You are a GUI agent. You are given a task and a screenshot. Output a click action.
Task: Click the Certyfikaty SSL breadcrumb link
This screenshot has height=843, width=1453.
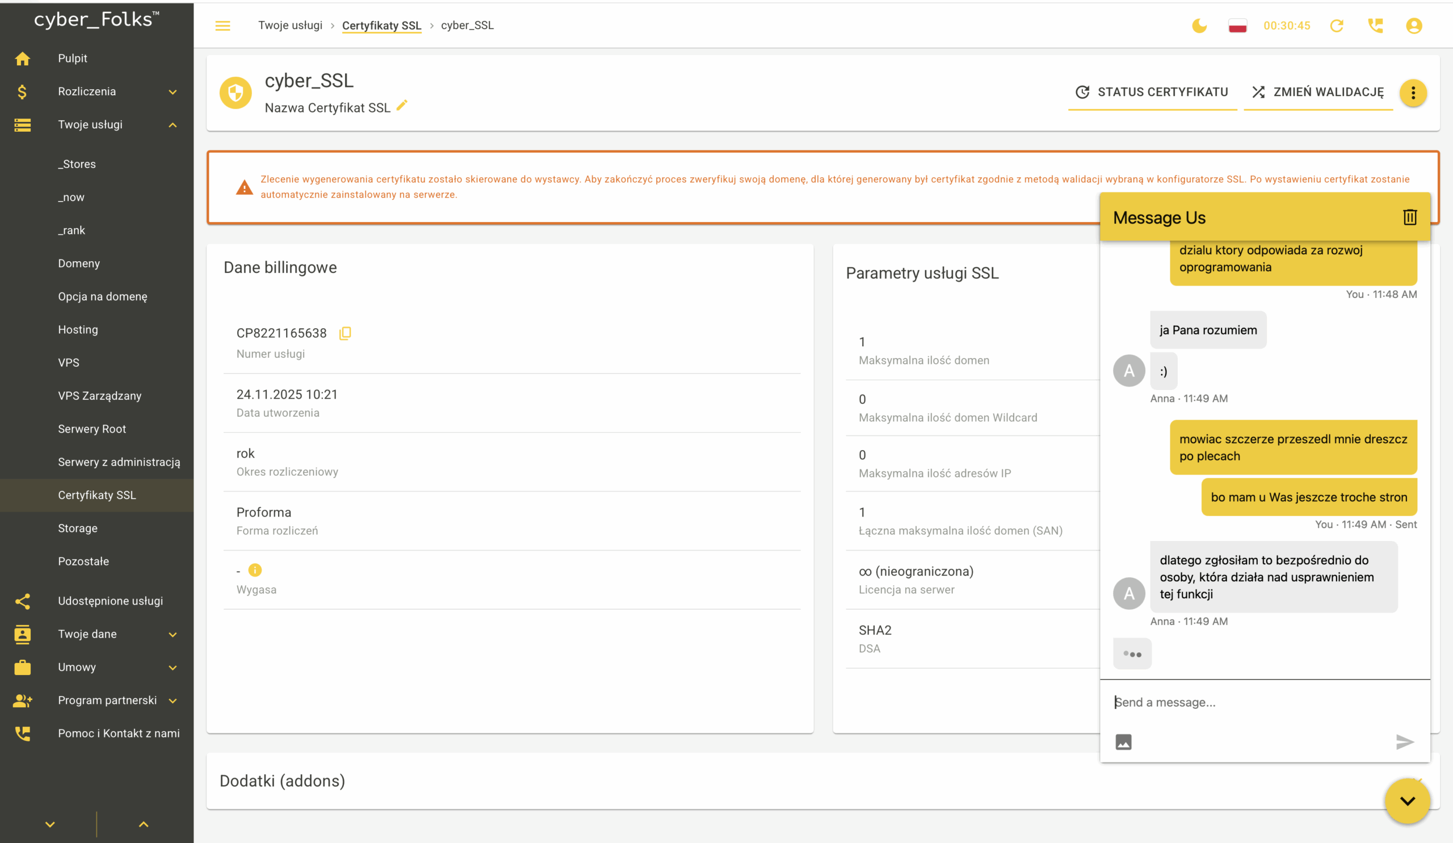pyautogui.click(x=381, y=26)
